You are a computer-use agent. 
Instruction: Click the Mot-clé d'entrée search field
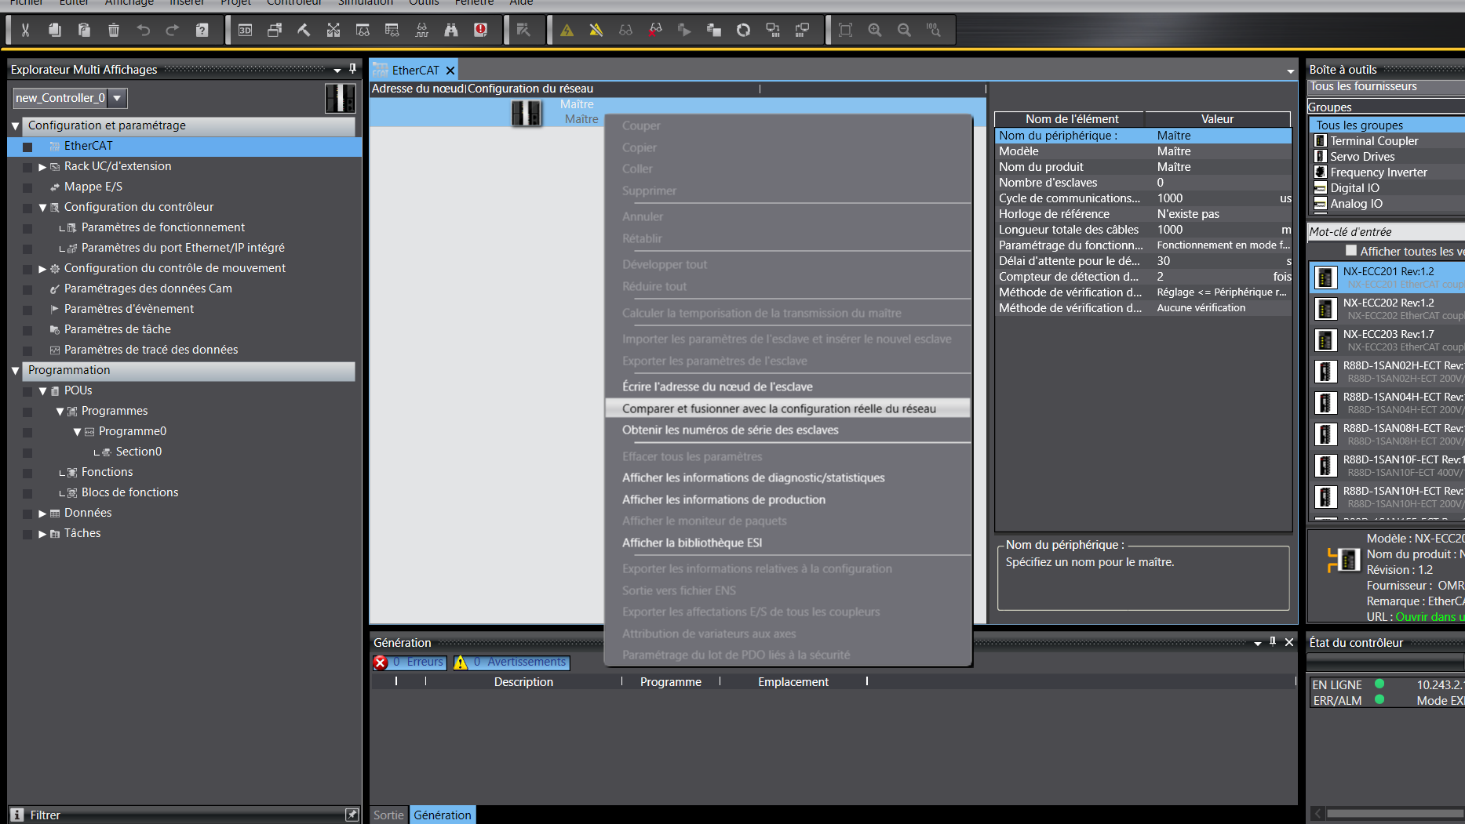1385,232
